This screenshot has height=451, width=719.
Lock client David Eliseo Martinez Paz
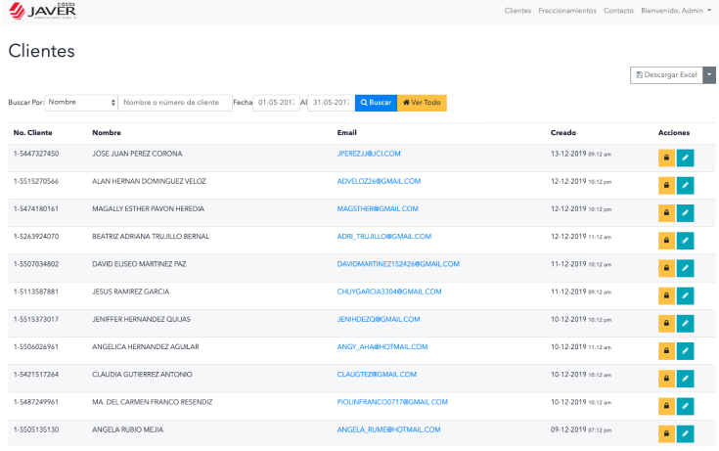pos(666,267)
